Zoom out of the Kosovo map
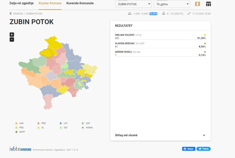The width and height of the screenshot is (235, 158). coord(12,39)
